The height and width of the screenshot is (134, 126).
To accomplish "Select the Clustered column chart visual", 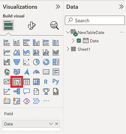I will click(x=36, y=42).
